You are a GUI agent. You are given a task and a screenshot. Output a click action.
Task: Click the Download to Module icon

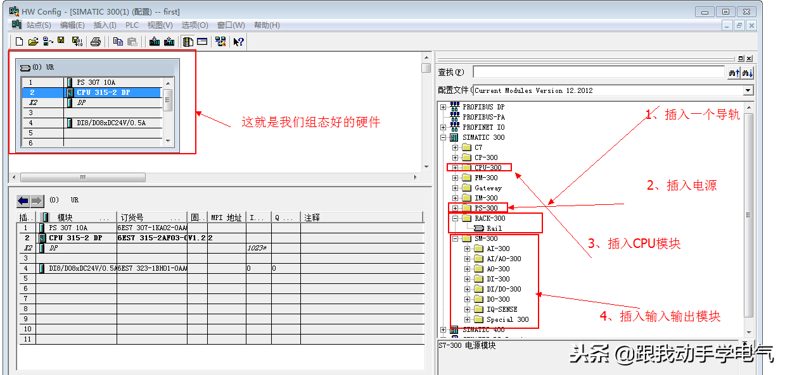[x=154, y=42]
